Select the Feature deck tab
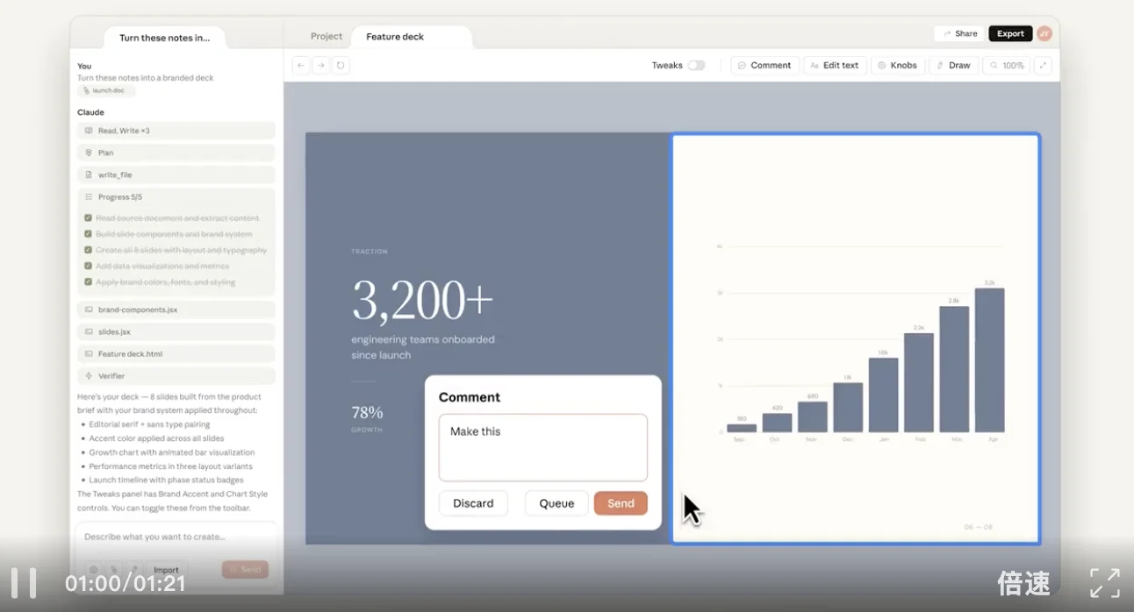Viewport: 1134px width, 612px height. pyautogui.click(x=395, y=36)
